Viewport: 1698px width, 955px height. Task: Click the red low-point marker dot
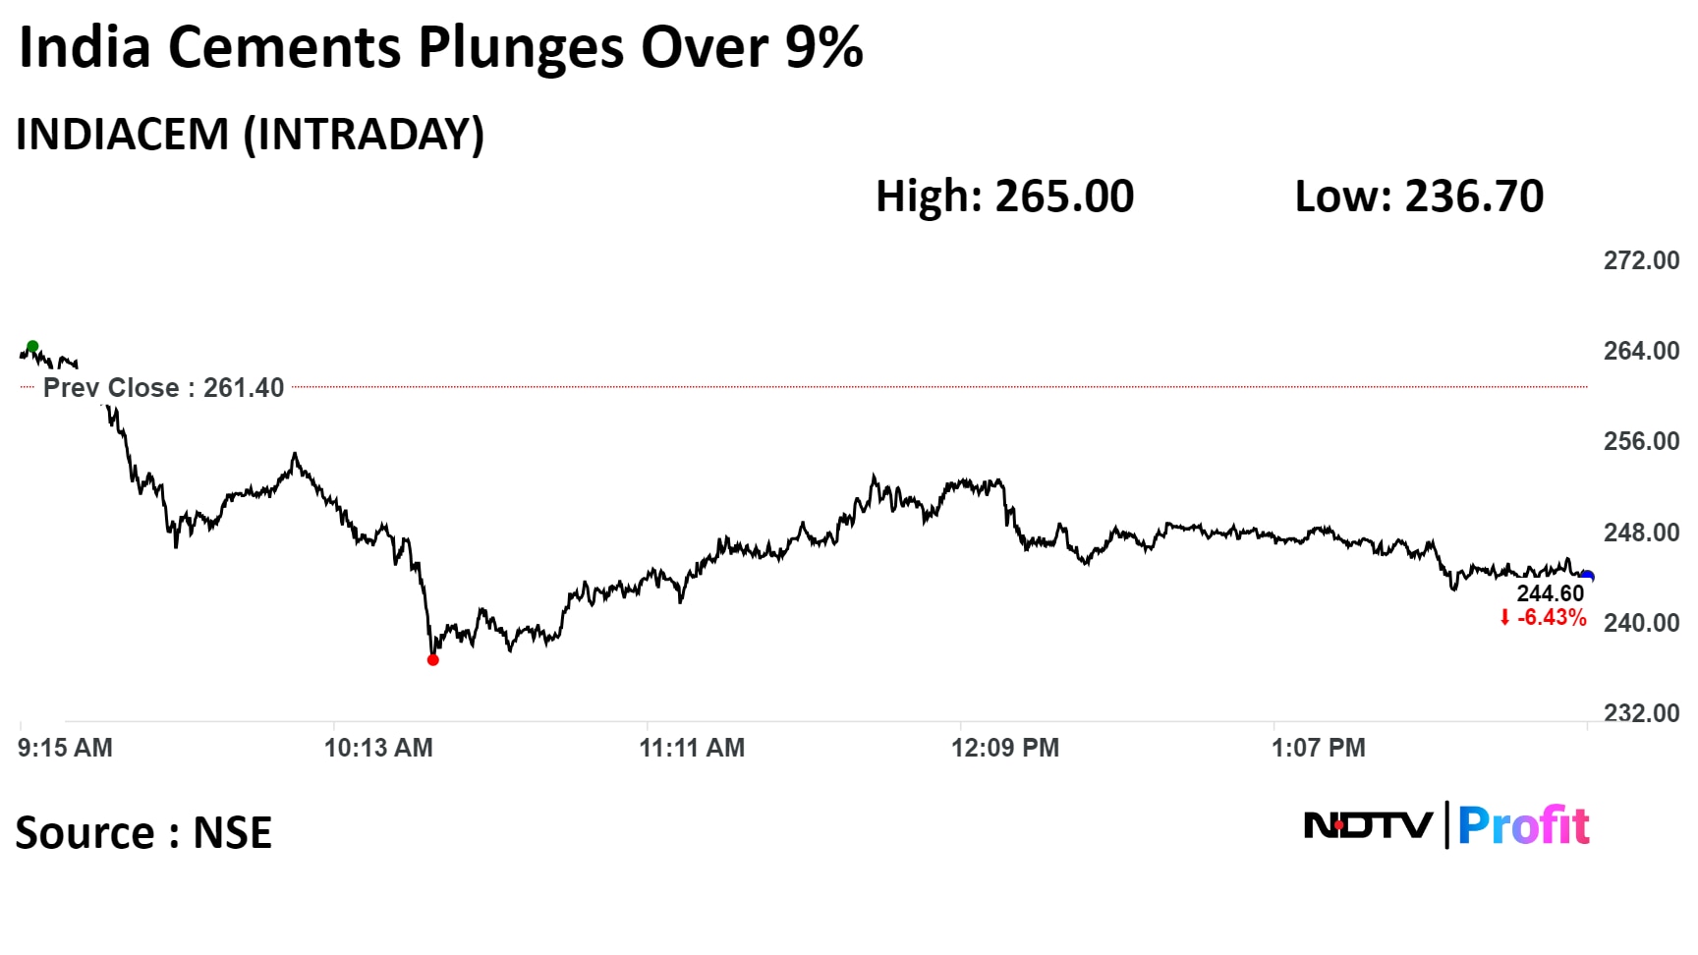(433, 659)
